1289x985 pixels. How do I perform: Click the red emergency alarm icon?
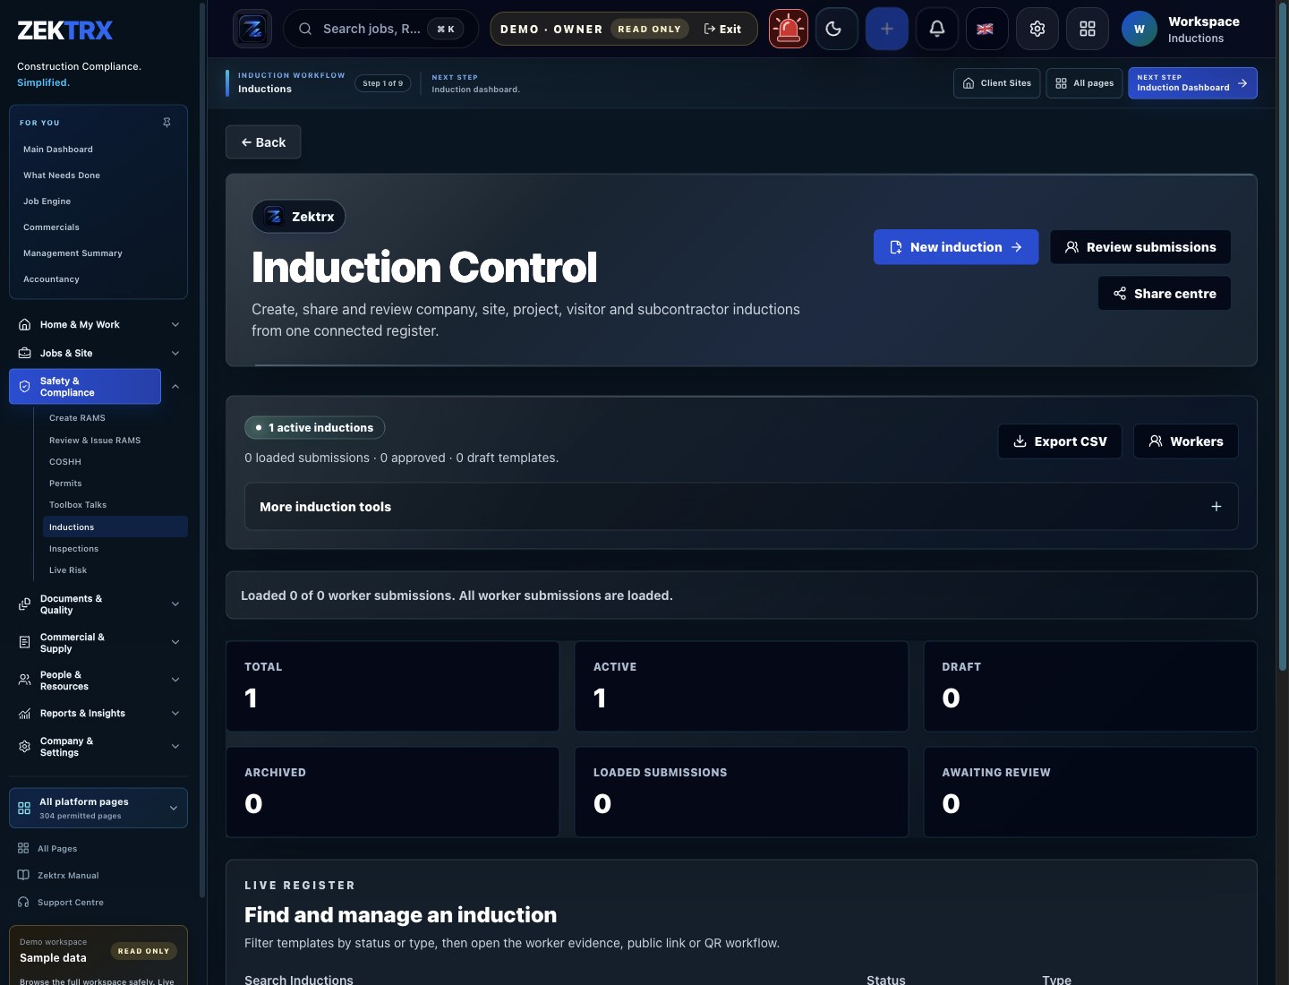[x=789, y=29]
